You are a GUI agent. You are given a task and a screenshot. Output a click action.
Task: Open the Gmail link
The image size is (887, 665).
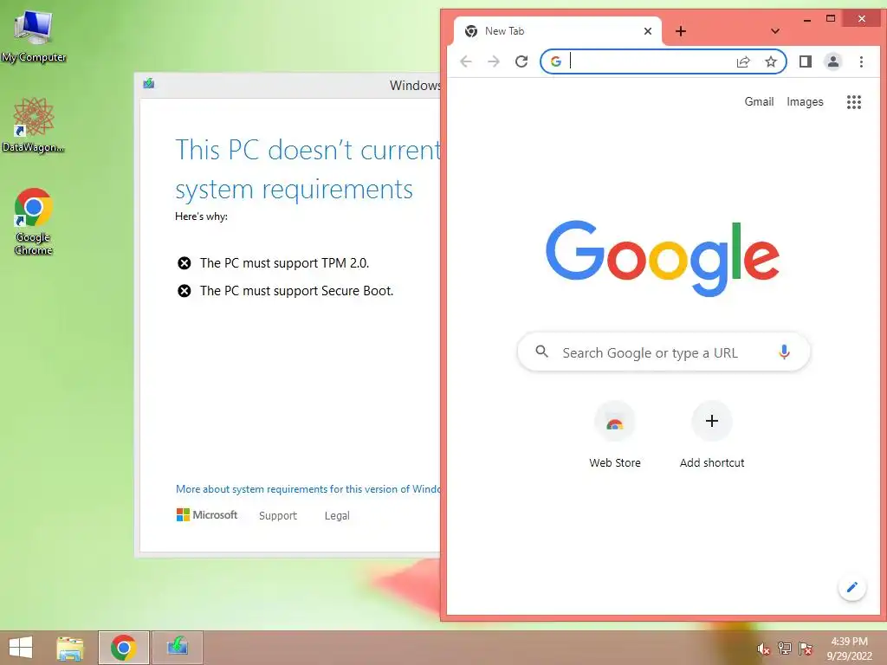pyautogui.click(x=759, y=102)
